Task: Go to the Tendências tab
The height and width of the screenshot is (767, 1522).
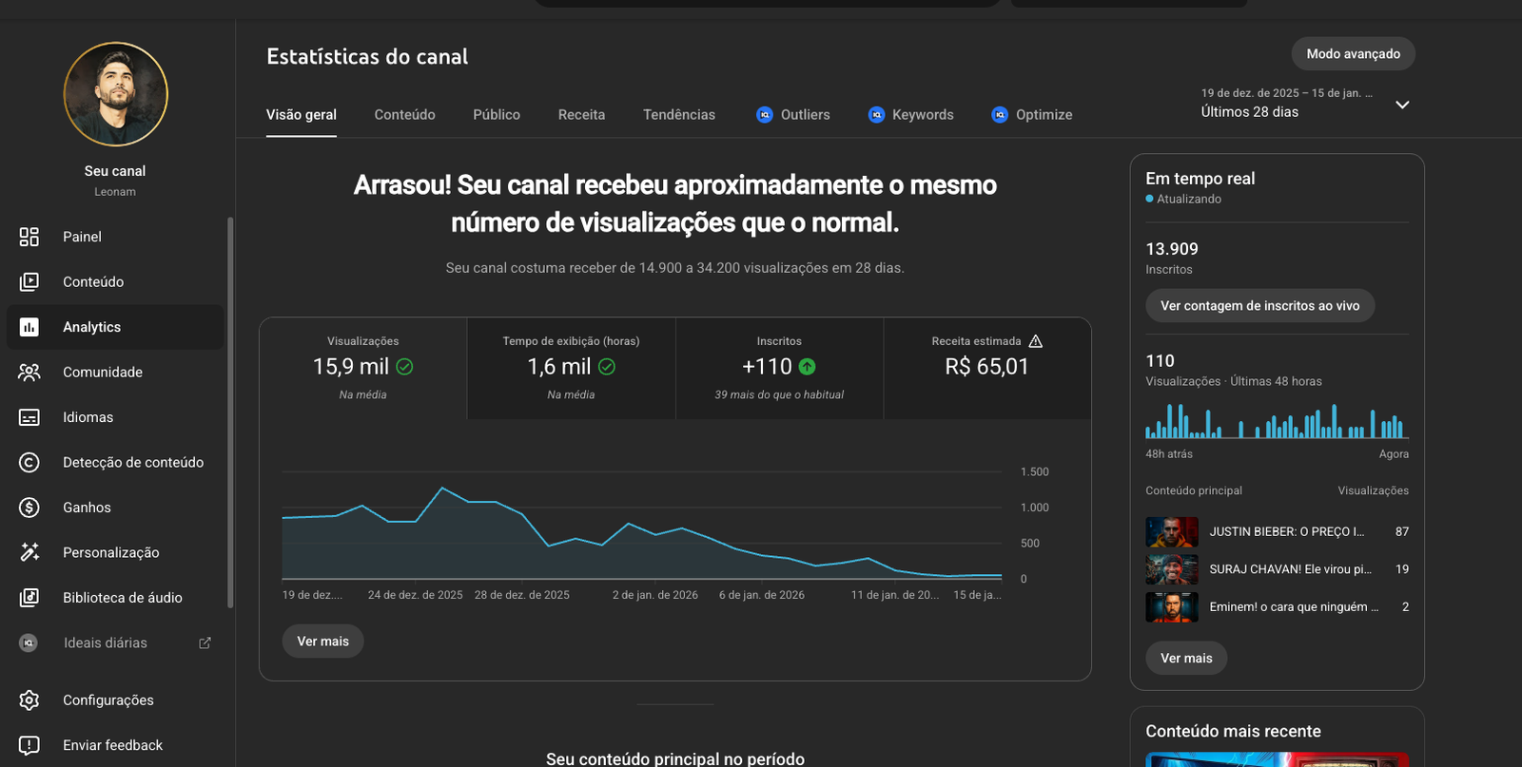Action: click(x=679, y=115)
